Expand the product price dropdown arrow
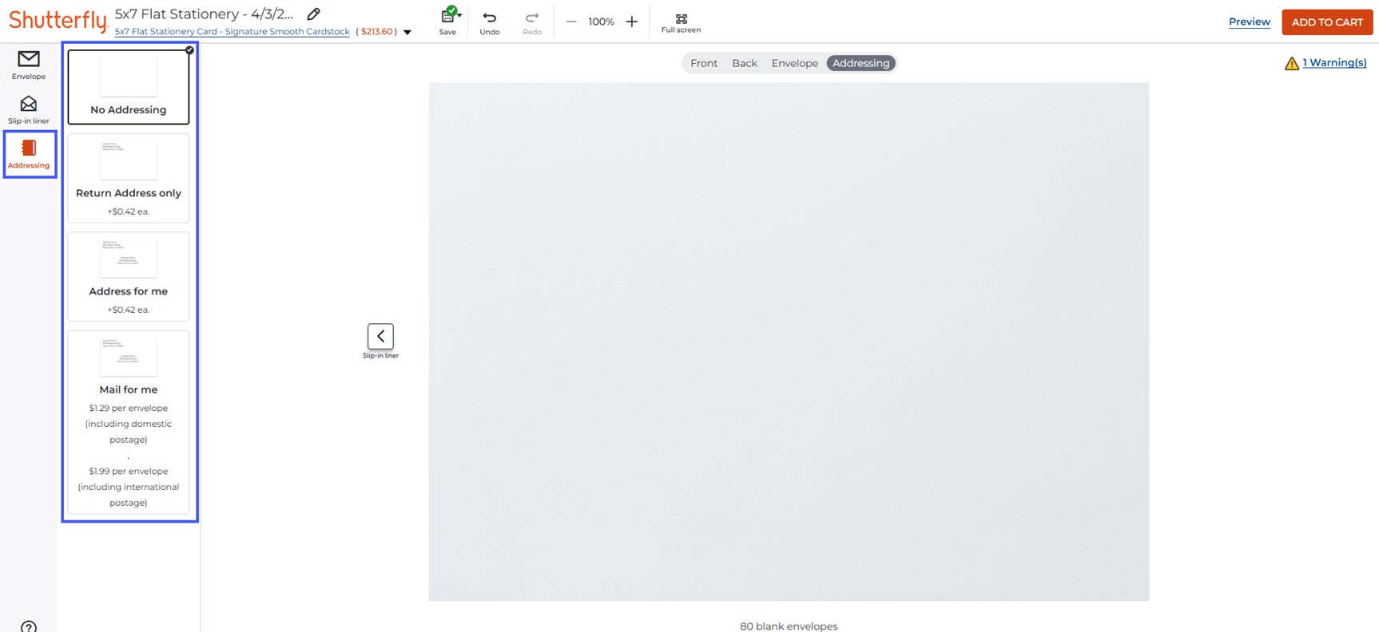The width and height of the screenshot is (1379, 632). pos(407,32)
